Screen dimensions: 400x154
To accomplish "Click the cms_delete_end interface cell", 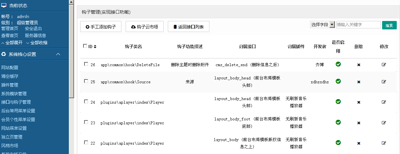I will 247,65.
